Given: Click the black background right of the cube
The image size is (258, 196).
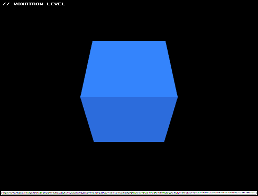Looking at the screenshot, I should 218,97.
